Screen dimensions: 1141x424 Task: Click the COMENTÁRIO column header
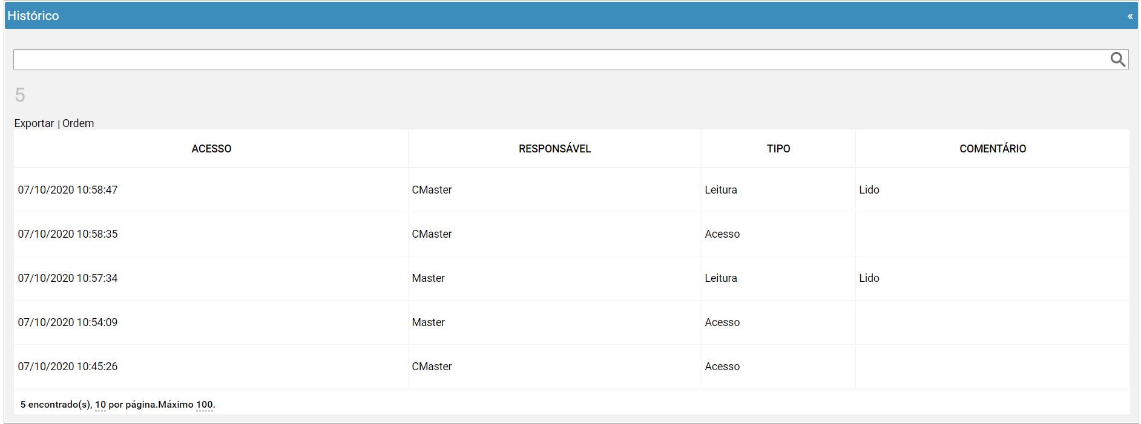[x=993, y=149]
